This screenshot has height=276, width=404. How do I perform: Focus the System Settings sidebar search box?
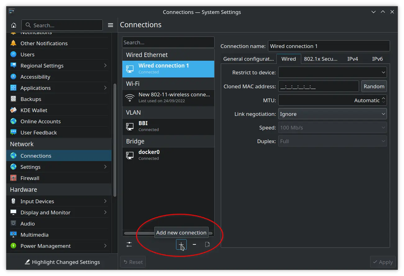(62, 25)
